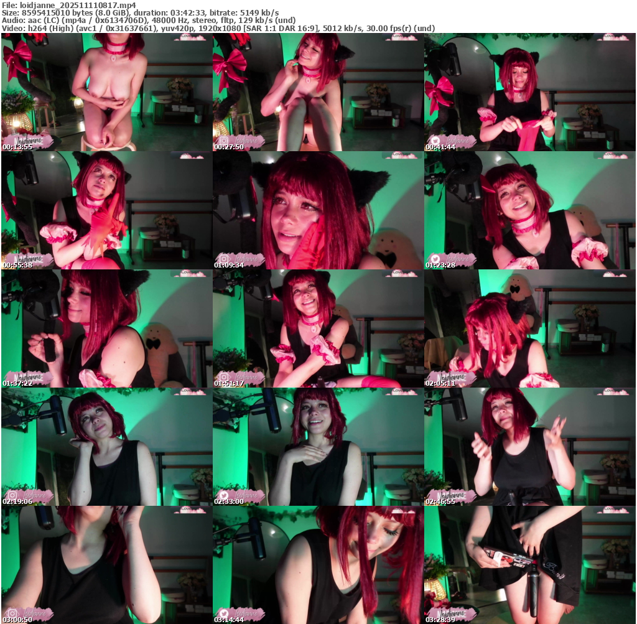The width and height of the screenshot is (637, 624).
Task: Select the thumbnail stamped 02:33:00
Action: click(x=318, y=447)
